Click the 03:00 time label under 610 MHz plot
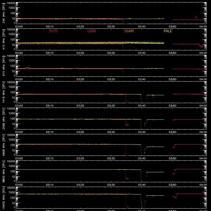211x211 pixels. (x=19, y=79)
